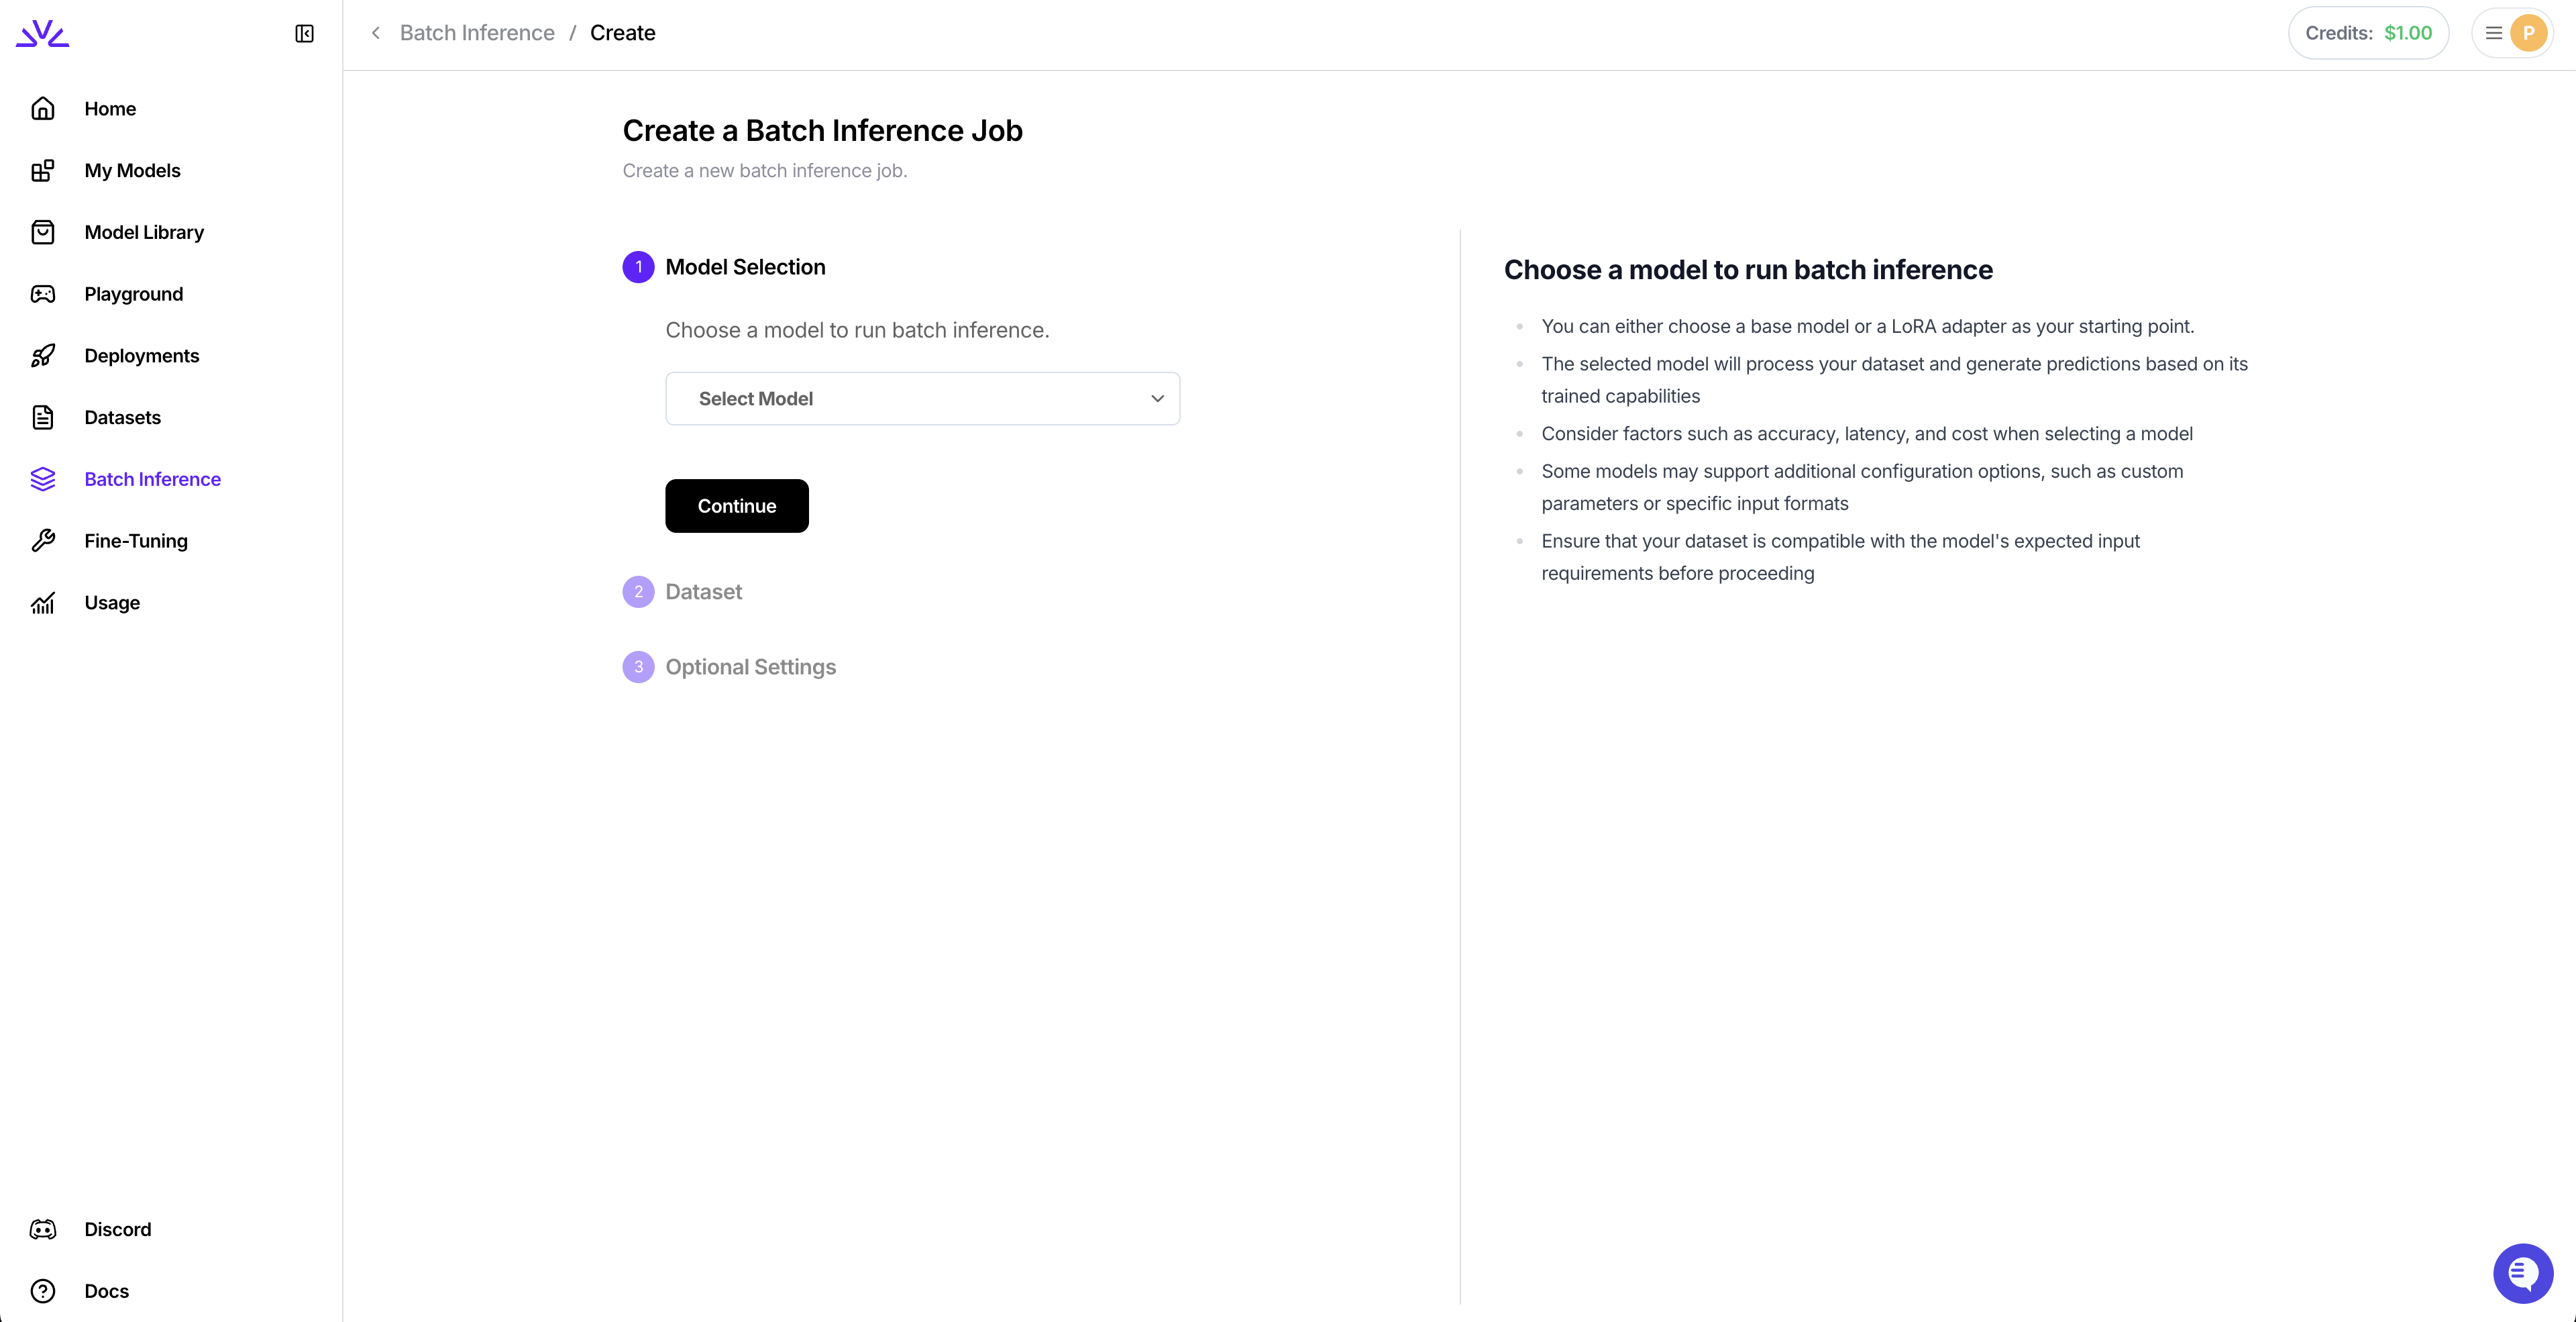This screenshot has height=1322, width=2576.
Task: Click the Fine-Tuning wrench icon
Action: click(x=42, y=541)
